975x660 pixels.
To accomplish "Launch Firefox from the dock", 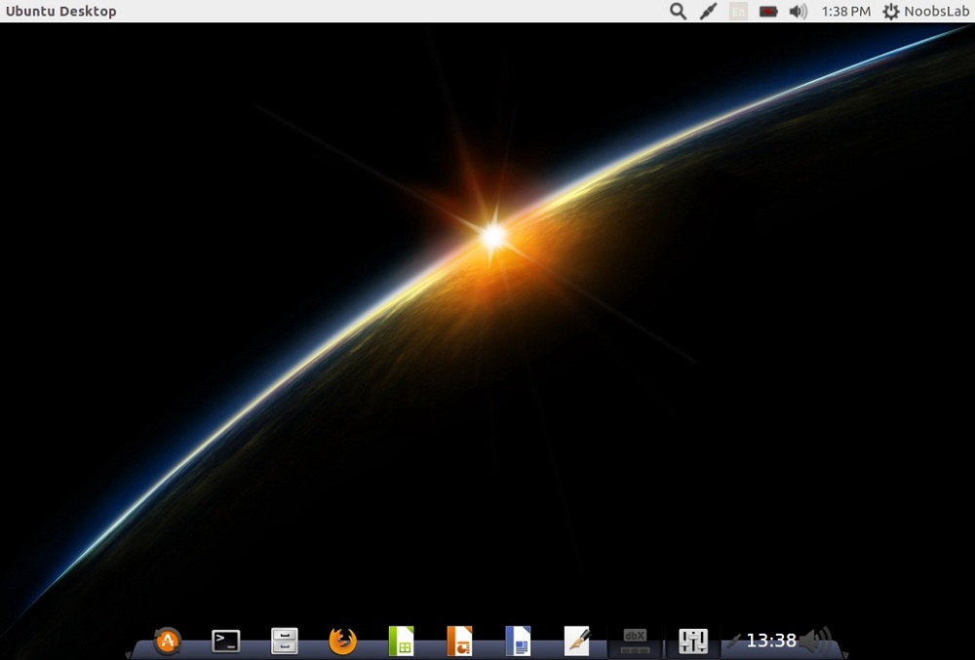I will point(342,641).
